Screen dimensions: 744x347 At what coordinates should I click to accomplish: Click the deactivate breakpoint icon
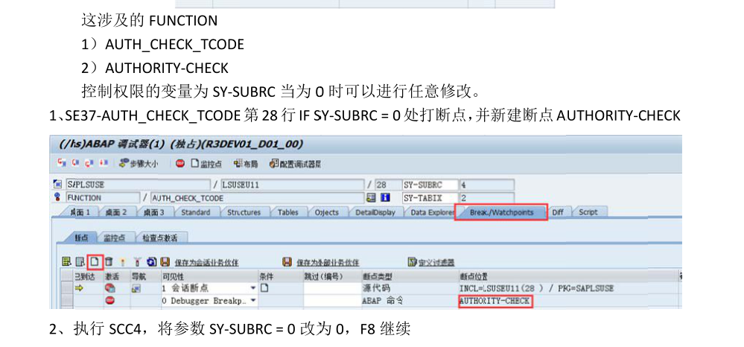(137, 262)
